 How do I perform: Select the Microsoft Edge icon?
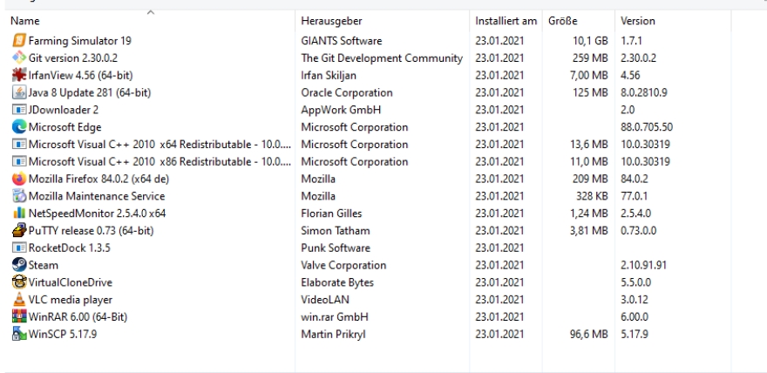click(18, 127)
